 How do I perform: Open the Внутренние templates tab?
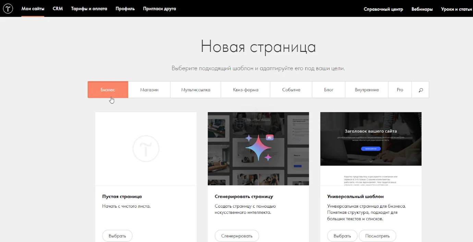(366, 90)
